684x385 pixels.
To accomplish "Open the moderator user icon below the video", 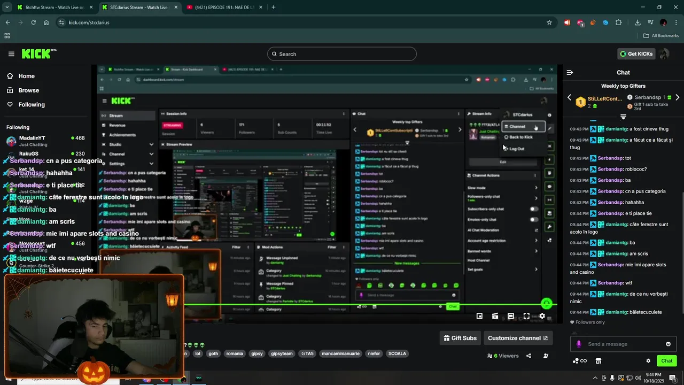I will (546, 356).
